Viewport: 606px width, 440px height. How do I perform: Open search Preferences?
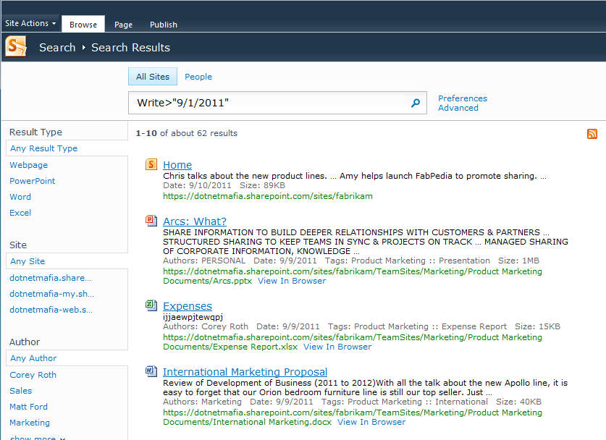[463, 98]
